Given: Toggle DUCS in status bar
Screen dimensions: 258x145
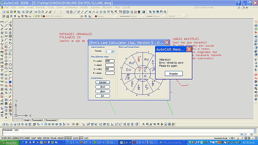Looking at the screenshot, I should point(75,138).
